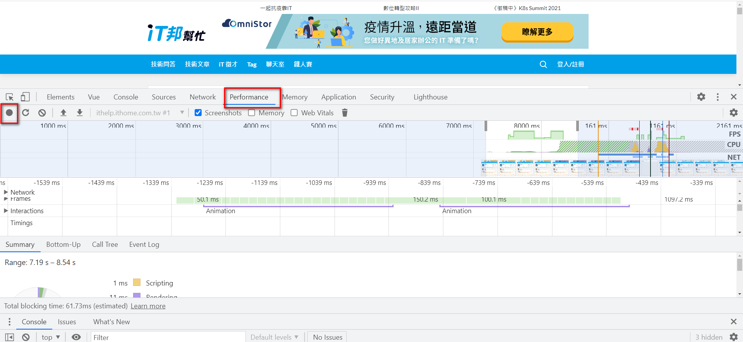Click the 瞭解更多 banner button
The image size is (743, 342).
point(537,32)
